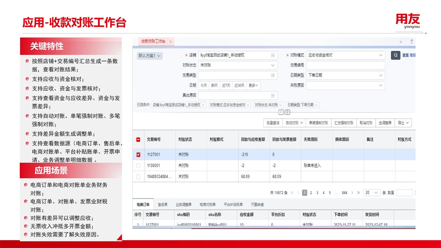The image size is (441, 248).
Task: Click into the 交易编号 input field
Action: (345, 65)
